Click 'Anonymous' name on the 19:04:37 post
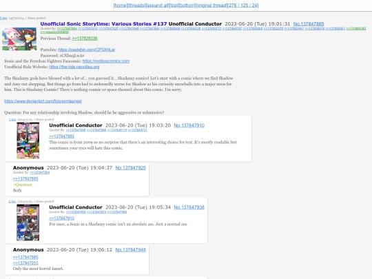Viewport: 372px width, 279px height. 28,167
